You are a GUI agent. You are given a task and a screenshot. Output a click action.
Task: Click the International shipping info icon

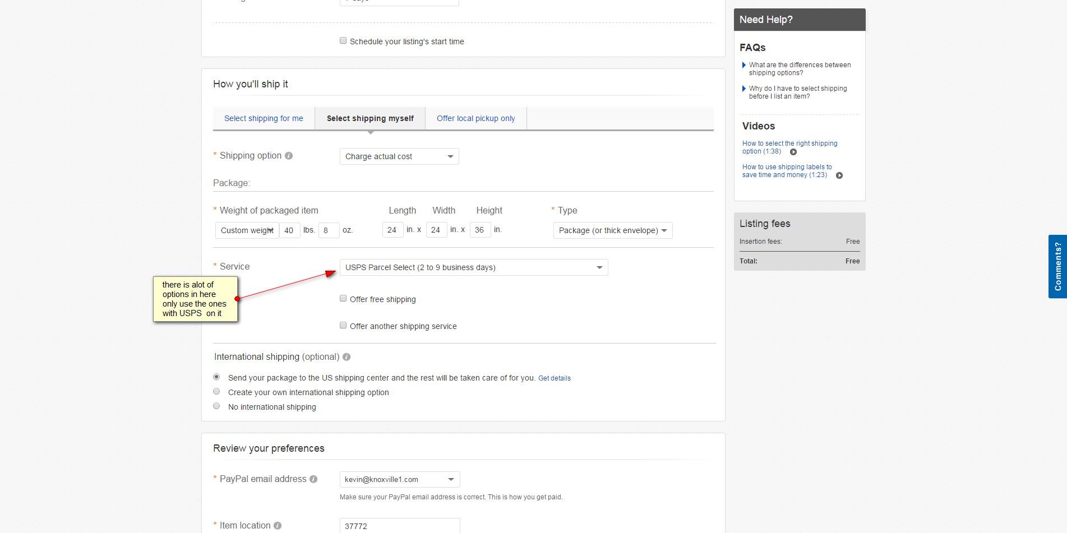(347, 357)
